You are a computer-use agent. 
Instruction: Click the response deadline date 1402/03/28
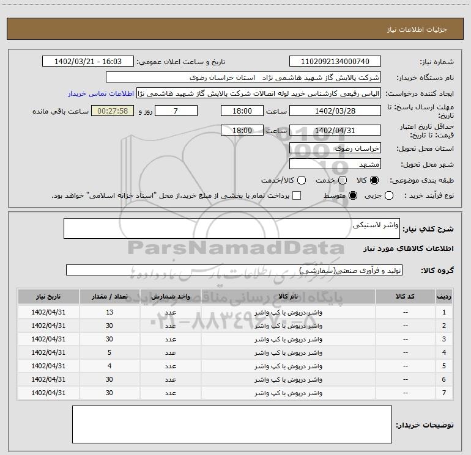click(335, 111)
